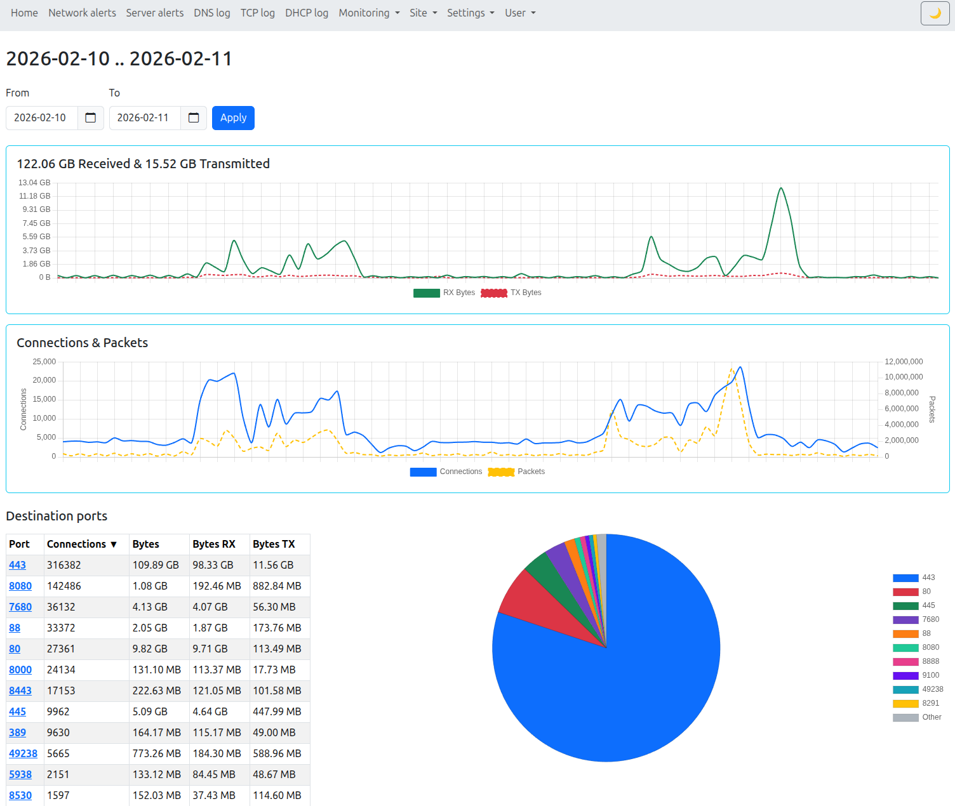Click the 443 color swatch in pie legend
This screenshot has height=806, width=955.
pyautogui.click(x=905, y=578)
